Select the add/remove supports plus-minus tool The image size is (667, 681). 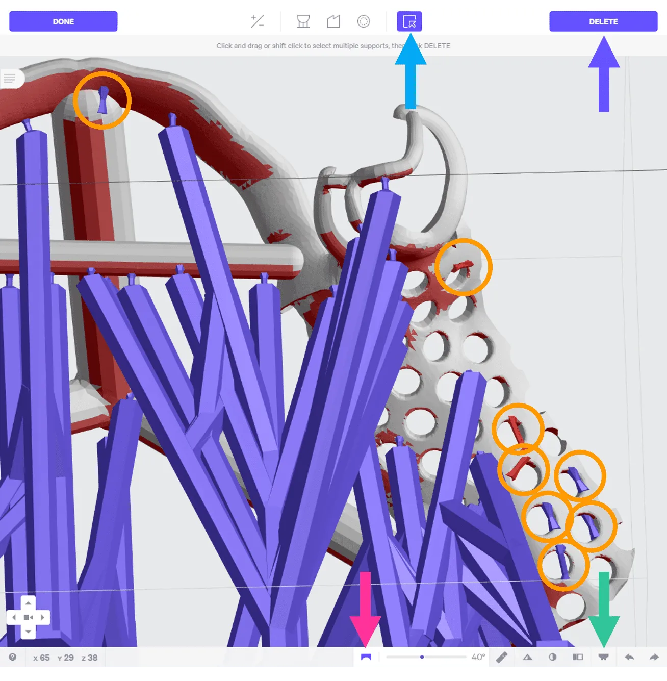pos(258,21)
